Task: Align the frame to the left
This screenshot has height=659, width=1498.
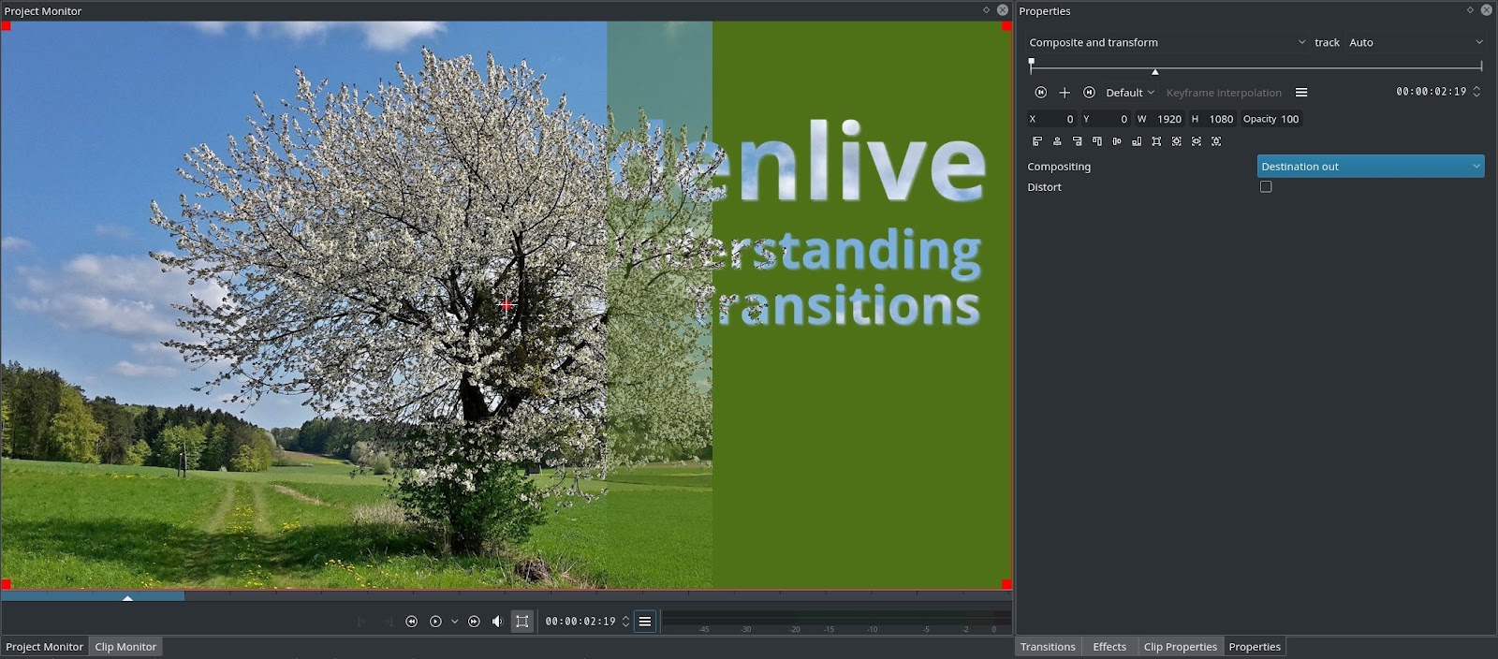Action: (1037, 141)
